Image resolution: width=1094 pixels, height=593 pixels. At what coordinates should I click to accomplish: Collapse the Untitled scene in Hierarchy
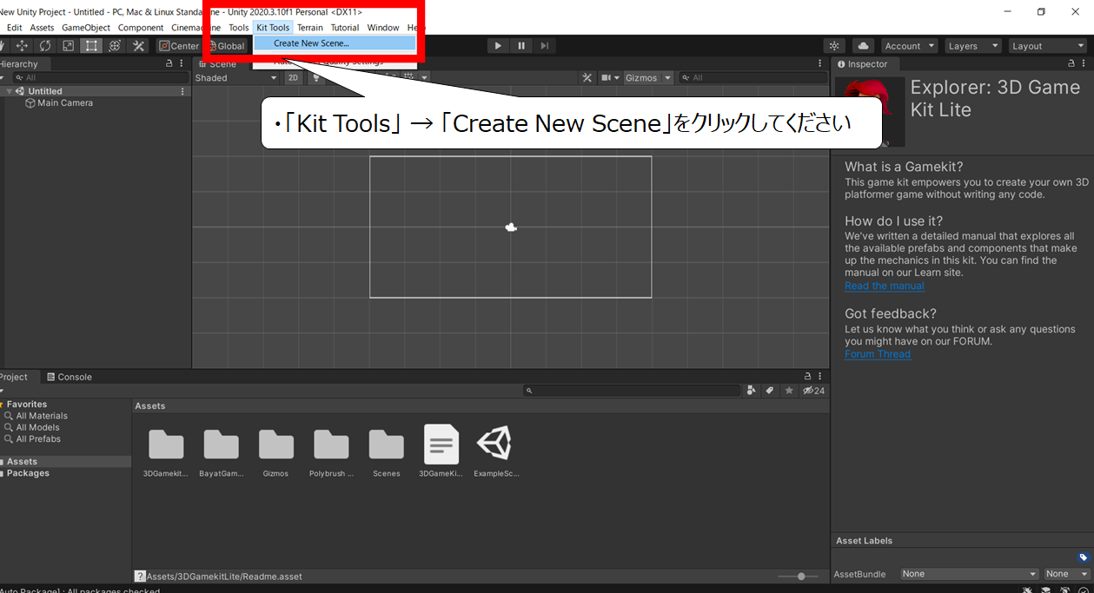pos(10,91)
